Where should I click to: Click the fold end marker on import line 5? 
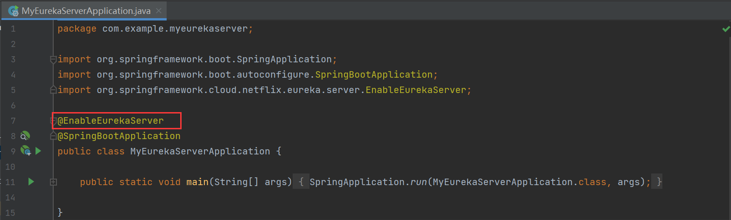tap(53, 90)
